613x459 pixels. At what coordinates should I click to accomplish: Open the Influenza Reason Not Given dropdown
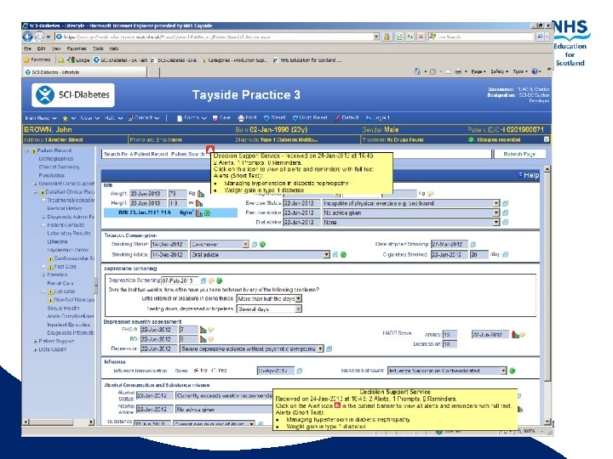[503, 371]
